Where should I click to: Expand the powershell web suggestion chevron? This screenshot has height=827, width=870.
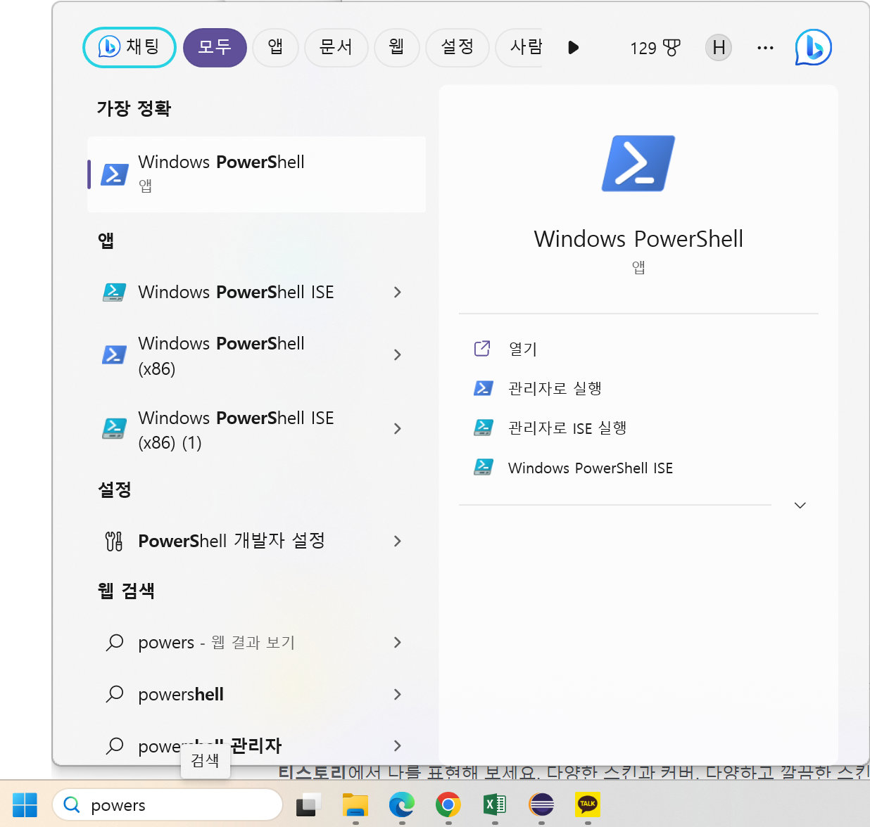pos(398,694)
